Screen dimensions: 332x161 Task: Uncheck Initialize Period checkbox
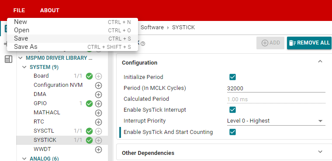click(x=232, y=77)
